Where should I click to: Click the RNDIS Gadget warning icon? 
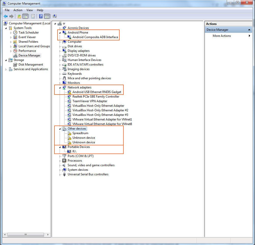69,92
